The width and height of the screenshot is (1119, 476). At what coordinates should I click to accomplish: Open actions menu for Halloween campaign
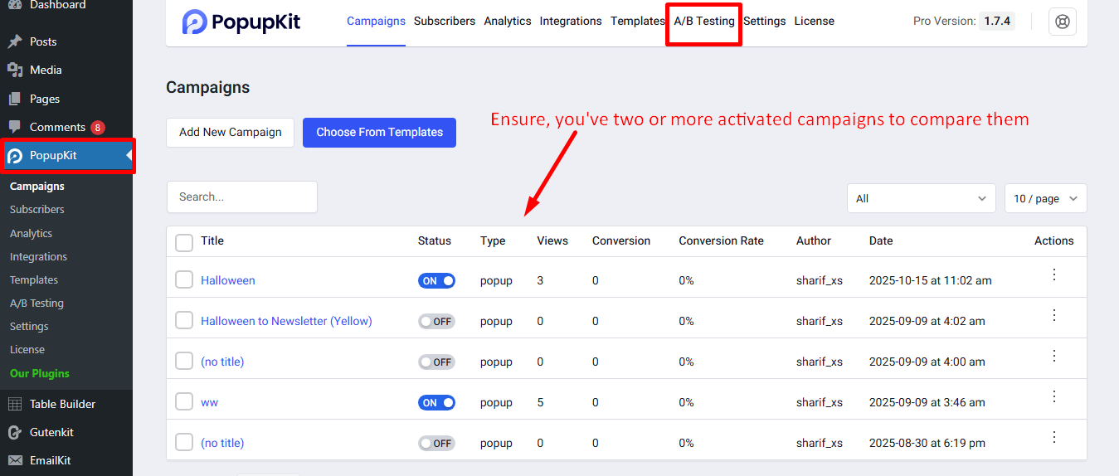1054,274
